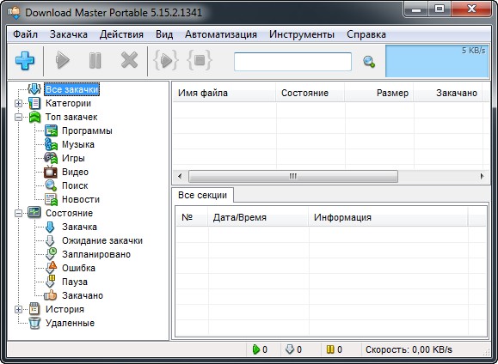
Task: Click the scrollbar right arrow
Action: 483,176
